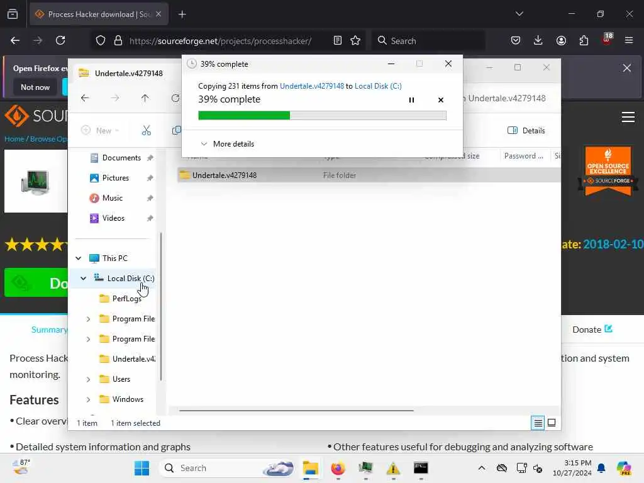Cancel the copy with the X beside pause
The height and width of the screenshot is (483, 644).
coord(441,100)
